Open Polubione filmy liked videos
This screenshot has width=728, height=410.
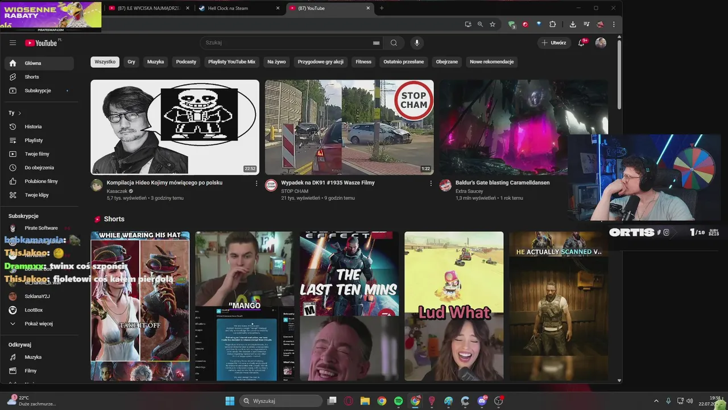pos(39,181)
